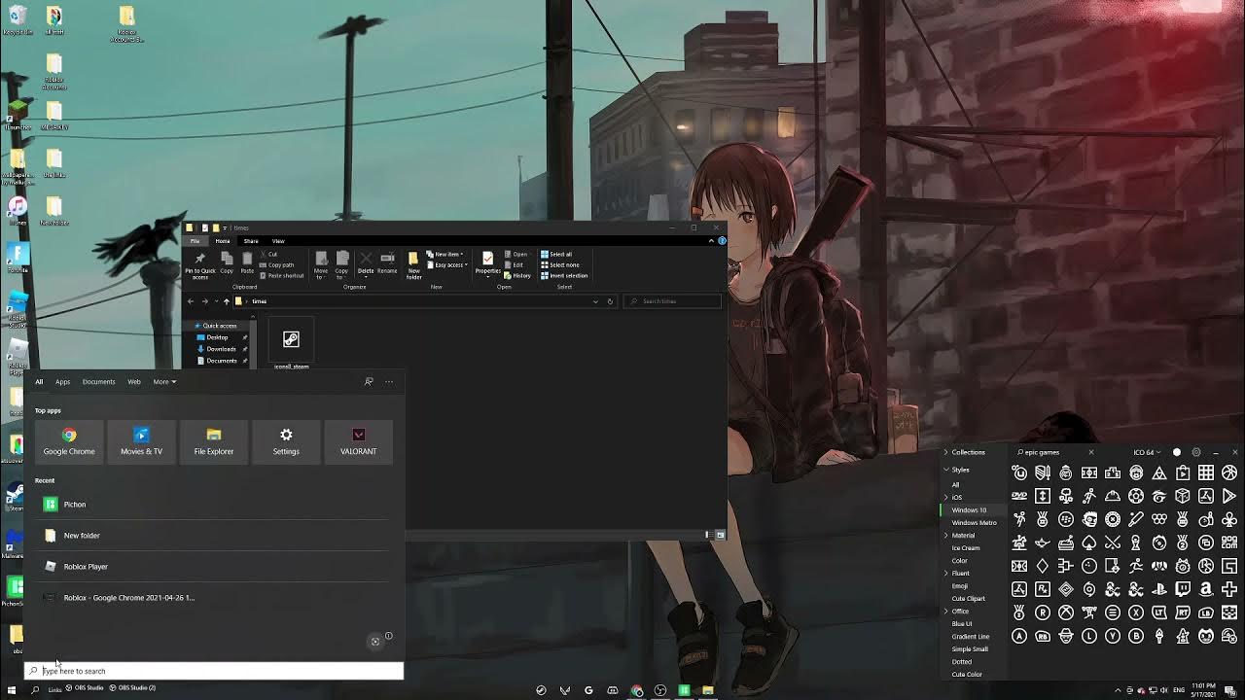1245x700 pixels.
Task: Select the Unreal Engine logo icon
Action: coord(1019,472)
